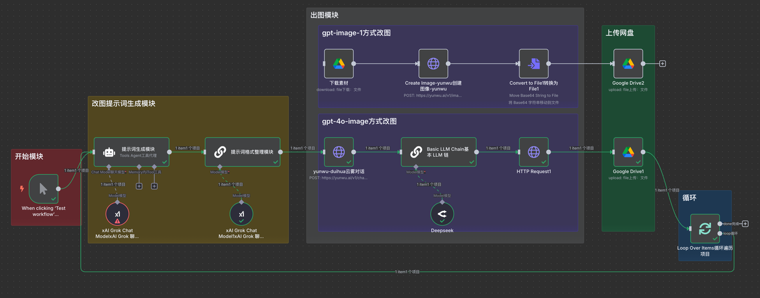
Task: Select the 'When clicking Test workflow' trigger node
Action: click(44, 189)
